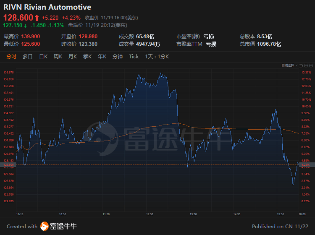The width and height of the screenshot is (315, 235).
Task: Click the -1.13% after-hours change
Action: (55, 25)
